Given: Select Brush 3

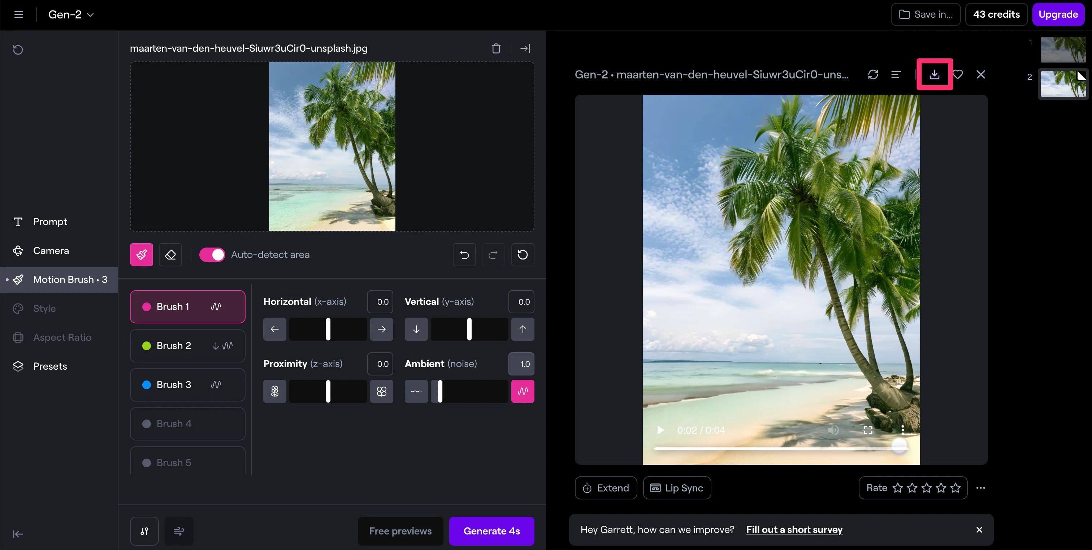Looking at the screenshot, I should [x=187, y=384].
